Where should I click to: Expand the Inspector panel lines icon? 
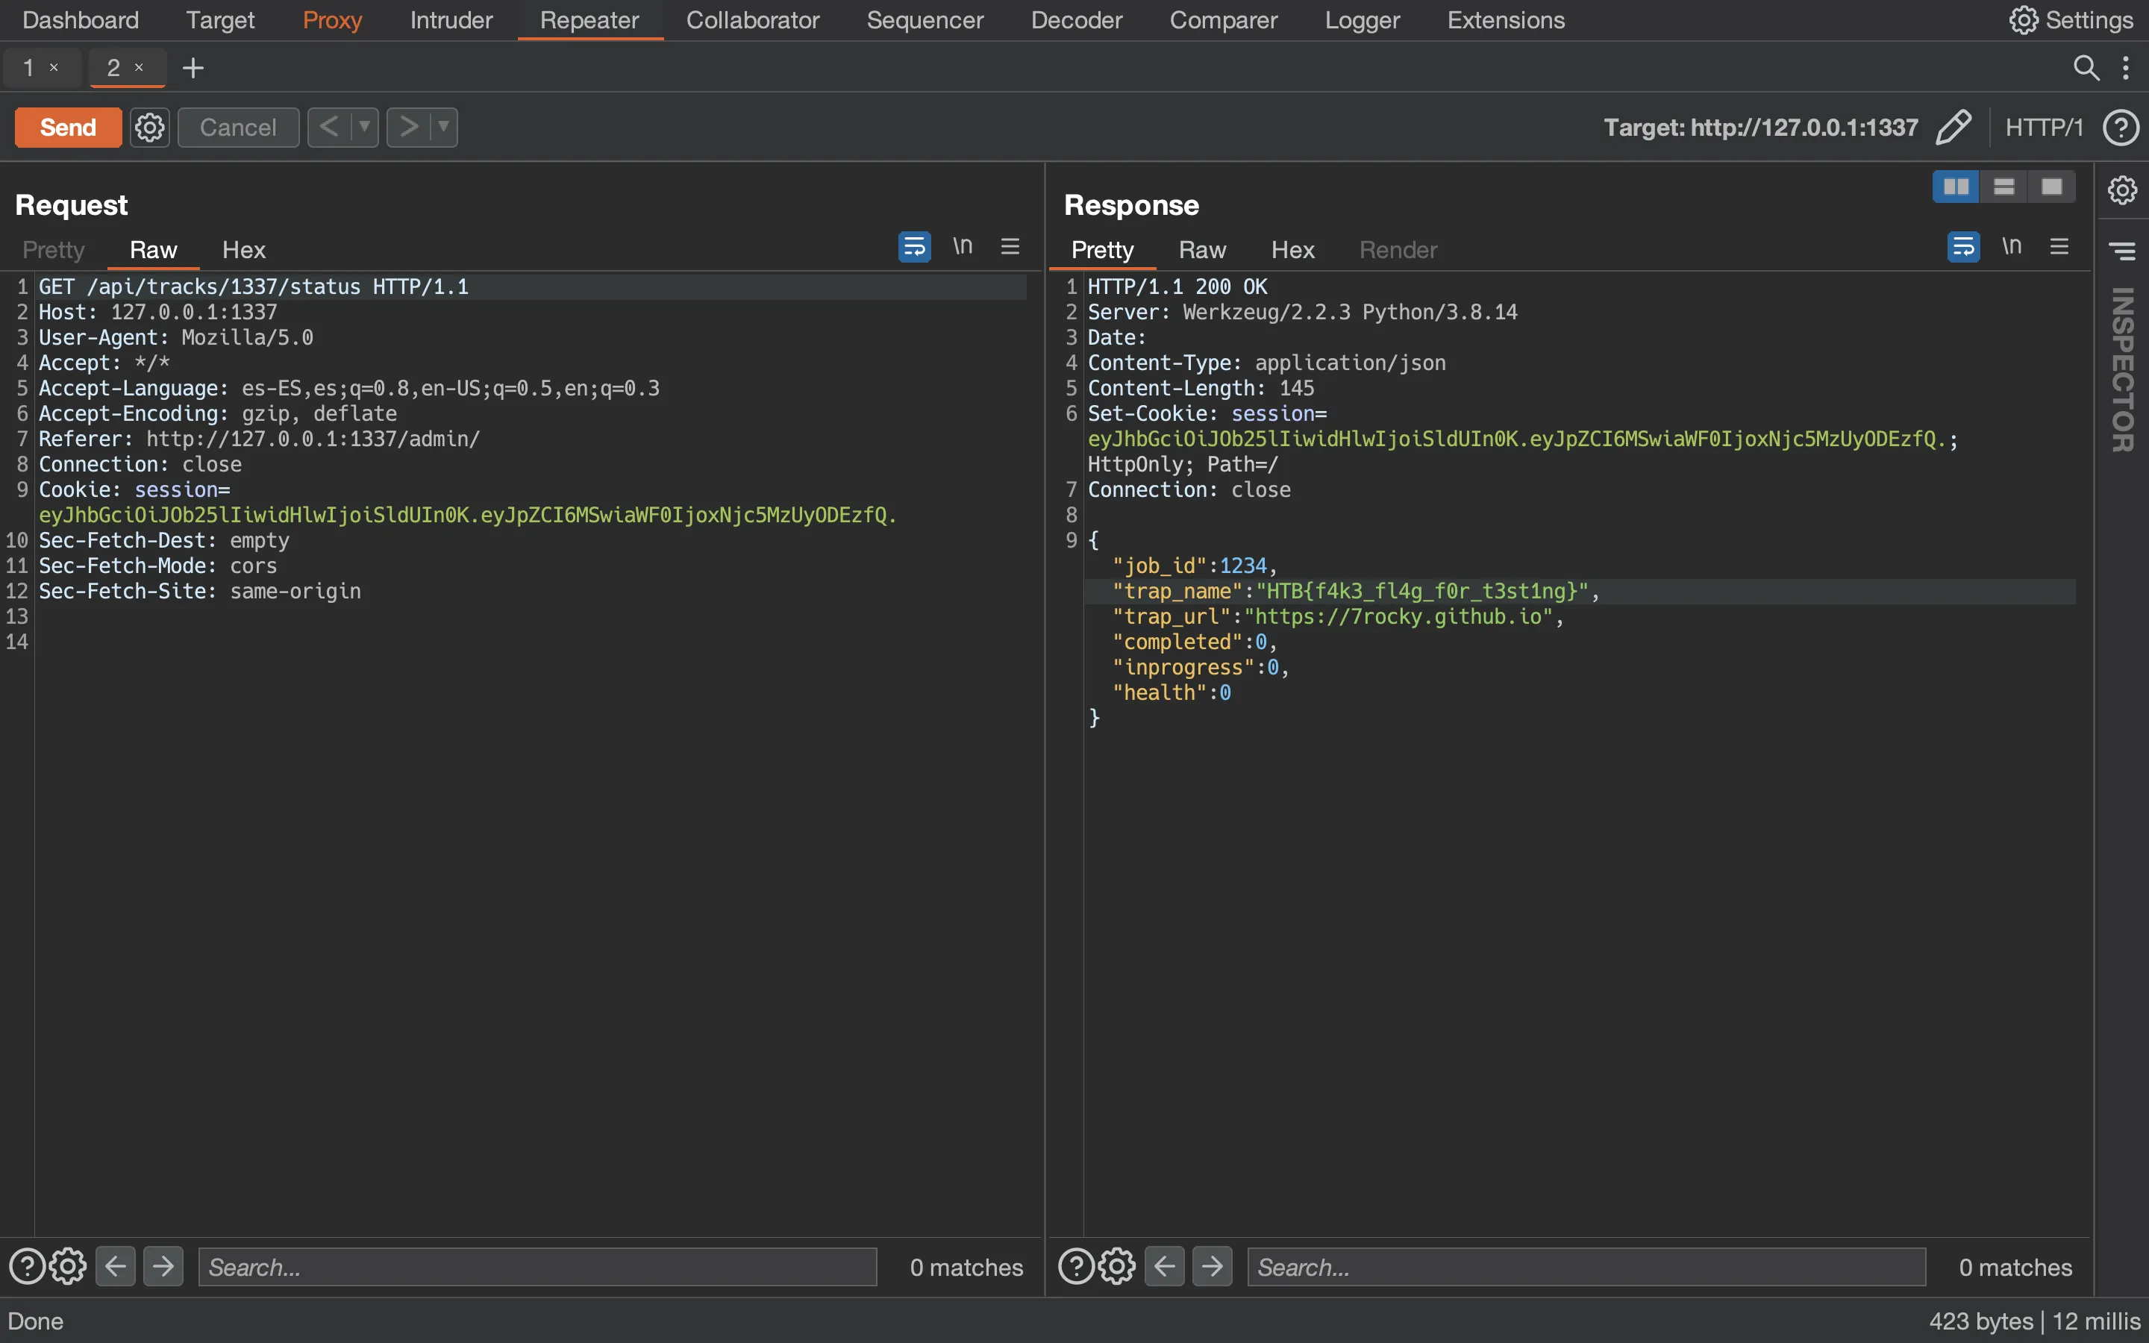pyautogui.click(x=2122, y=251)
